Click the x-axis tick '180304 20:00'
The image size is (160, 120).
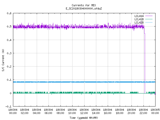coord(131,111)
